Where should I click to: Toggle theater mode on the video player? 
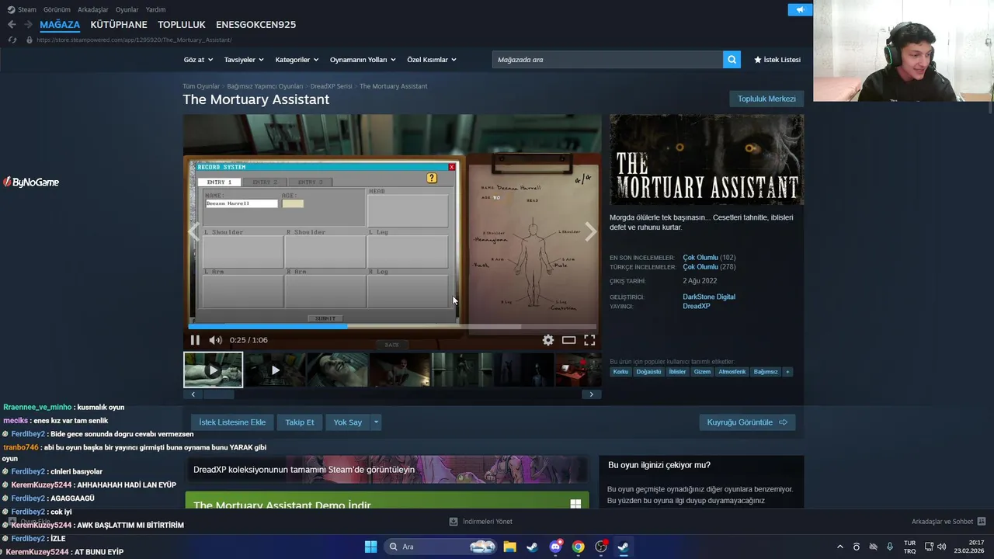point(569,340)
